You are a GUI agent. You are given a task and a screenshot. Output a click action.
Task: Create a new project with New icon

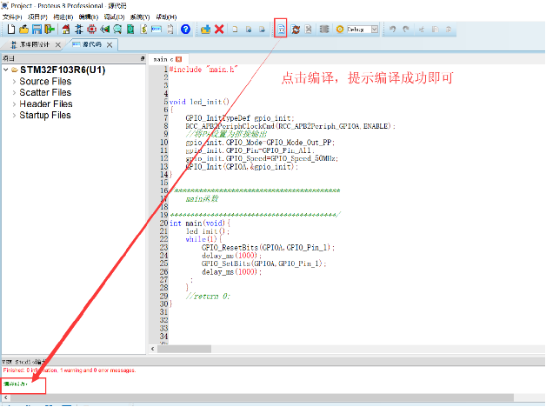coord(11,30)
